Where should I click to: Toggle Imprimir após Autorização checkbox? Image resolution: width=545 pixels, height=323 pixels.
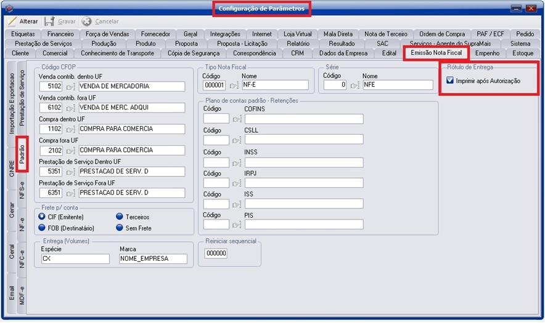450,81
